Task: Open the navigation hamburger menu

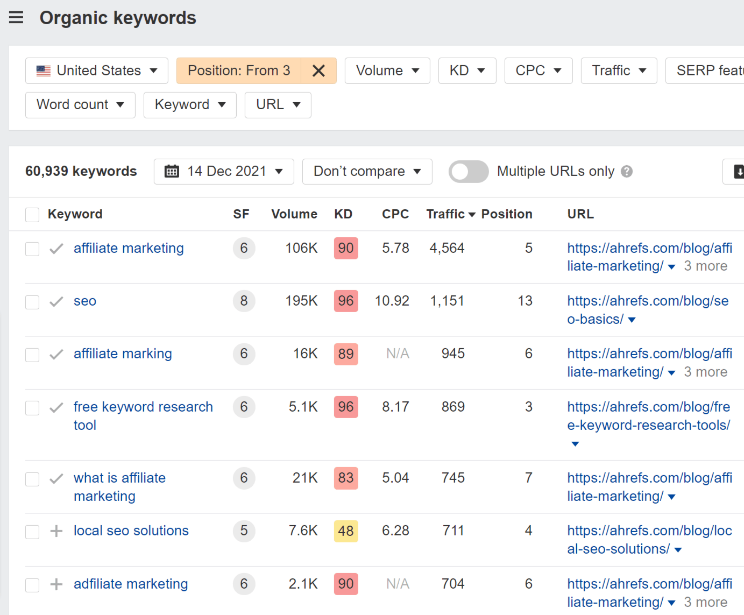Action: click(x=16, y=17)
